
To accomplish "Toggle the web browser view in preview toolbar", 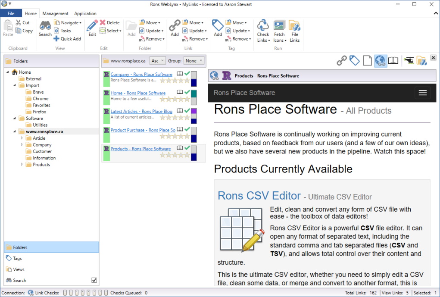I will (x=380, y=60).
